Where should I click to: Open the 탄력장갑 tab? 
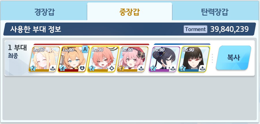coord(215,12)
